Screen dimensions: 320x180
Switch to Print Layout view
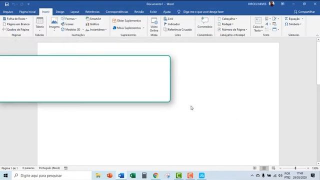(x=264, y=168)
